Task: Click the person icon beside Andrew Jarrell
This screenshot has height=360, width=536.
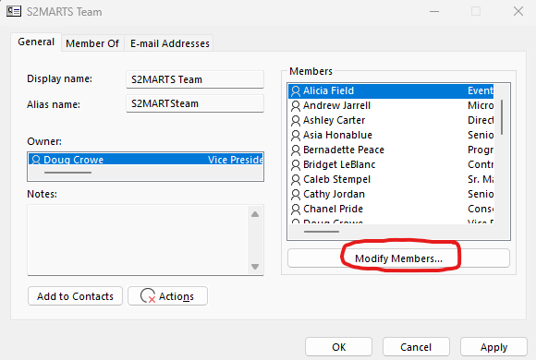Action: tap(296, 105)
